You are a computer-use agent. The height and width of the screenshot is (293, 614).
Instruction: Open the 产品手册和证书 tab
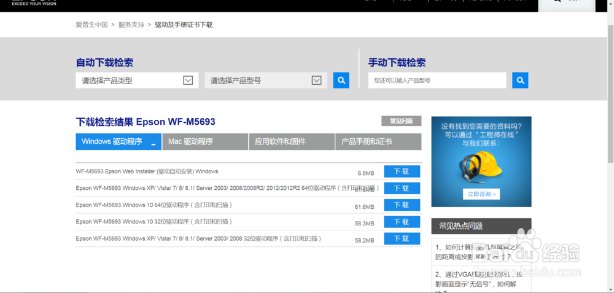tap(378, 142)
